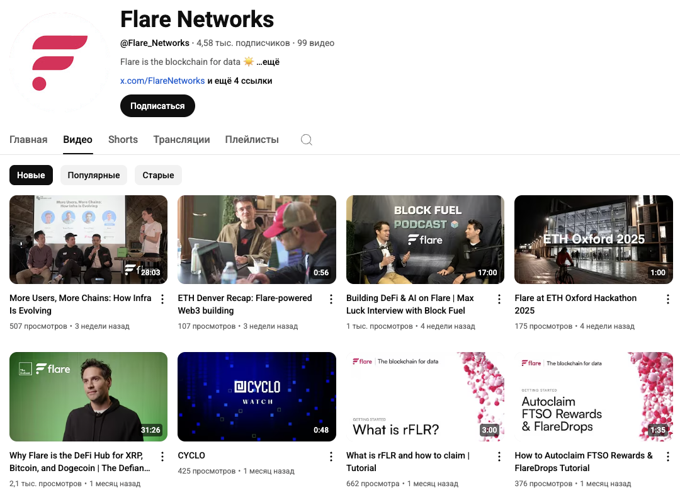Image resolution: width=680 pixels, height=495 pixels.
Task: Click 107 просмотров • 3 недели назад text
Action: 237,326
